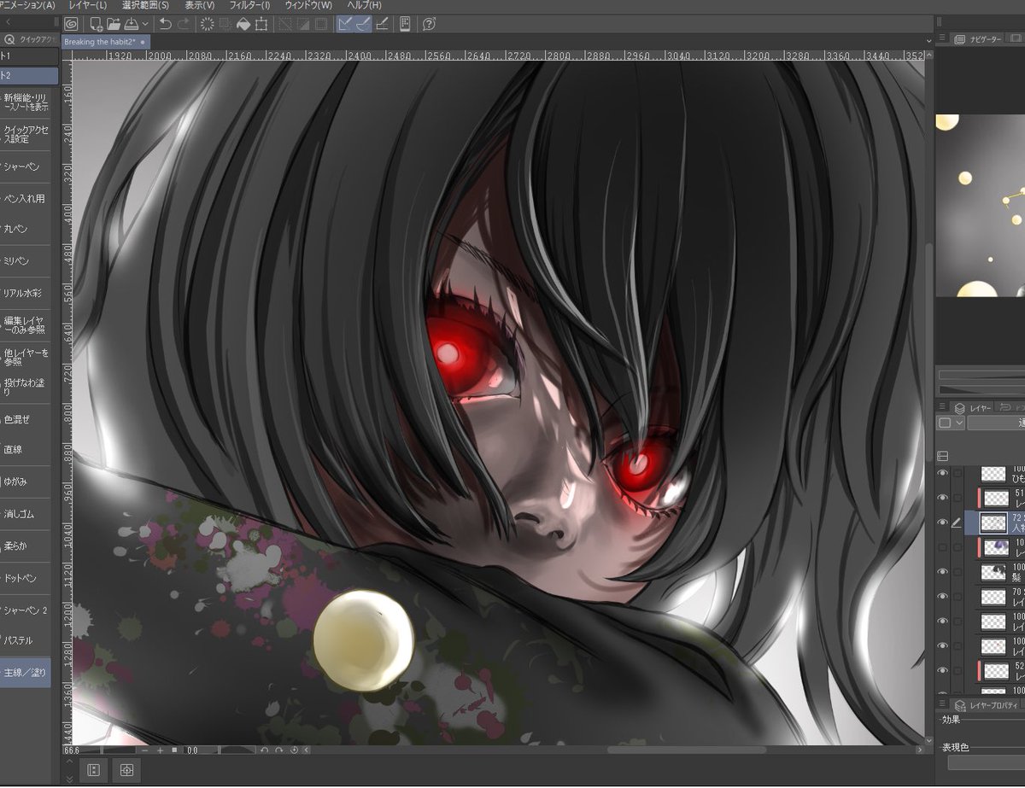Open the layer palette color dropdown
The width and height of the screenshot is (1025, 788).
coord(951,423)
